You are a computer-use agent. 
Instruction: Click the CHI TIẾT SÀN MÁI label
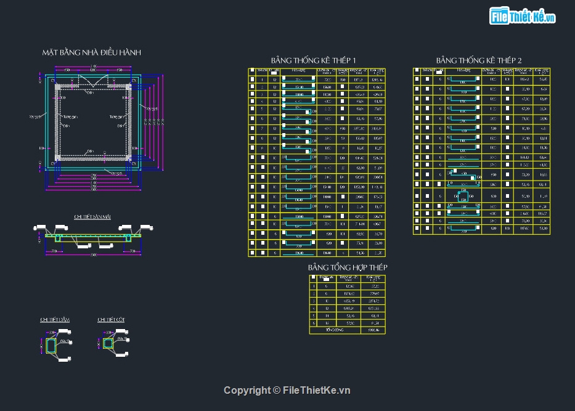pos(92,217)
